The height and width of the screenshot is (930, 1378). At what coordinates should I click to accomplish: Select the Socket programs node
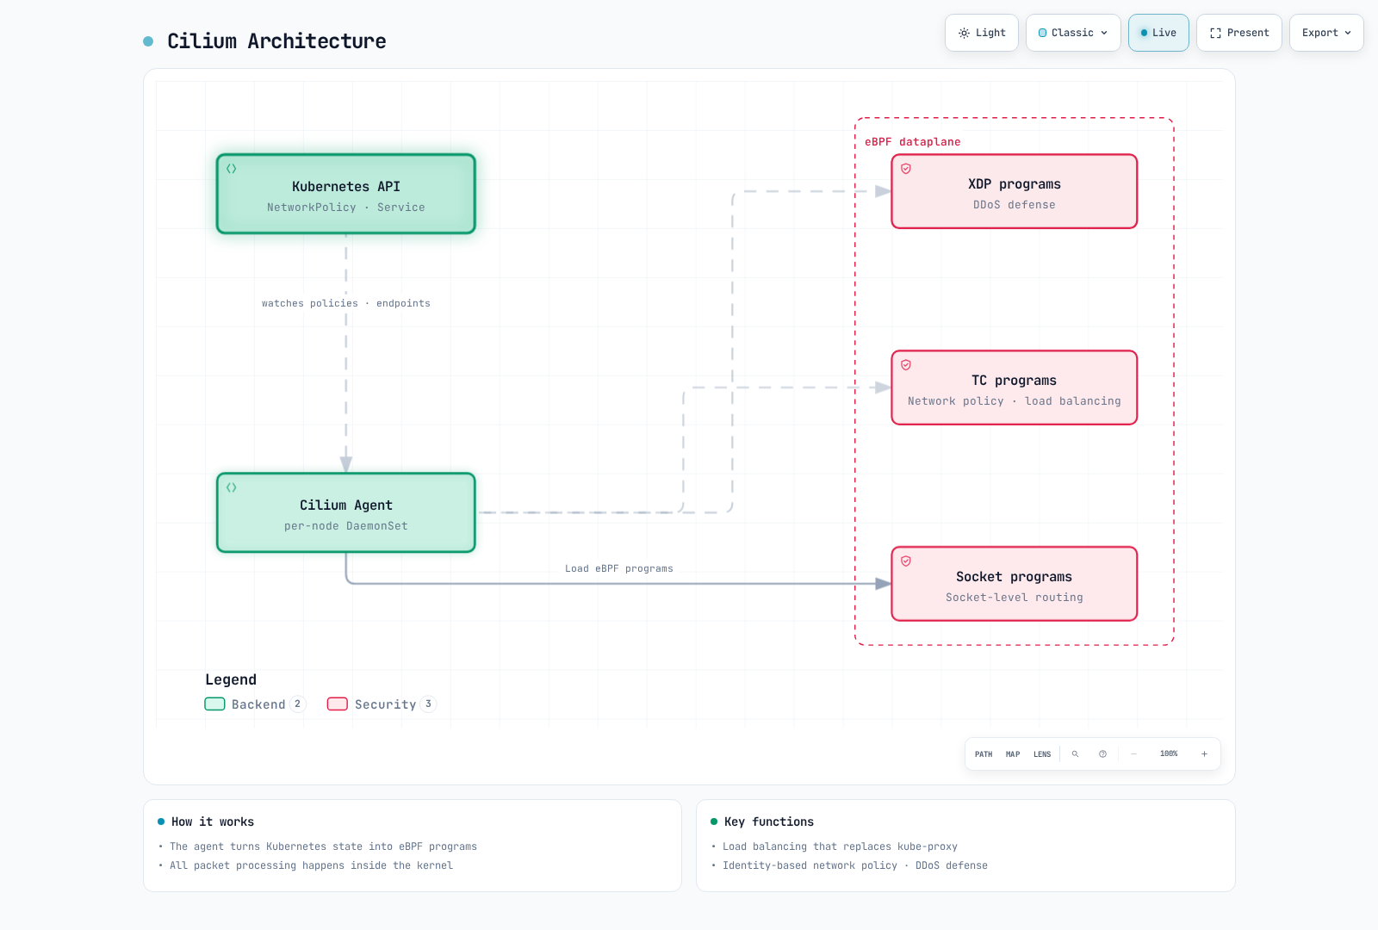[1015, 584]
